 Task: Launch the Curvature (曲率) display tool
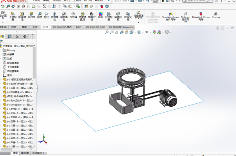point(100,15)
